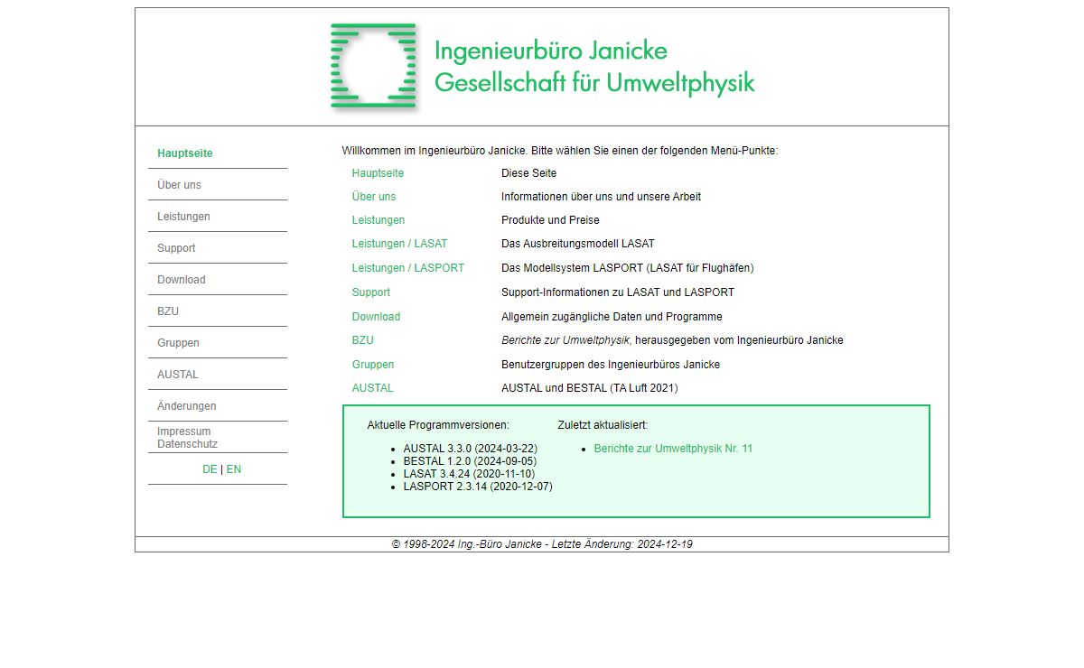Follow the Download link in content list
This screenshot has width=1084, height=668.
point(376,317)
